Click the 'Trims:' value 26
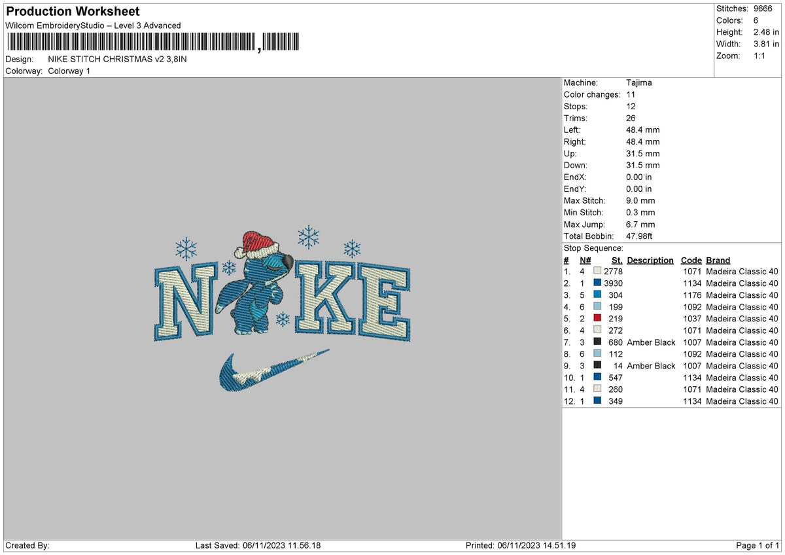 pyautogui.click(x=631, y=118)
